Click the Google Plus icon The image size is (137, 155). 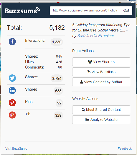coord(12,115)
